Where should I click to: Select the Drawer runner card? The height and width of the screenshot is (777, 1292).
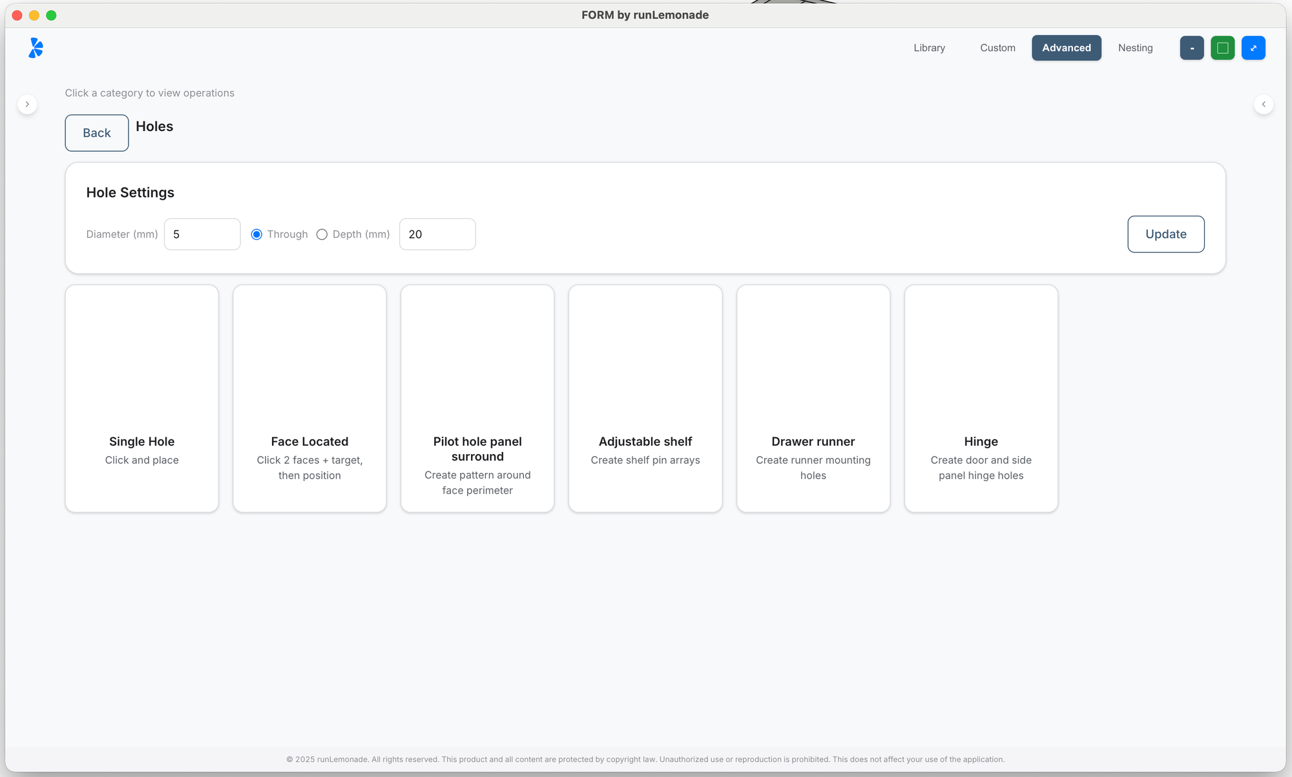[813, 399]
